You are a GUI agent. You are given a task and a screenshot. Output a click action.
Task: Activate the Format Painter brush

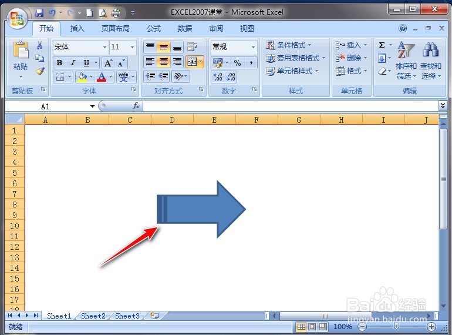40,71
